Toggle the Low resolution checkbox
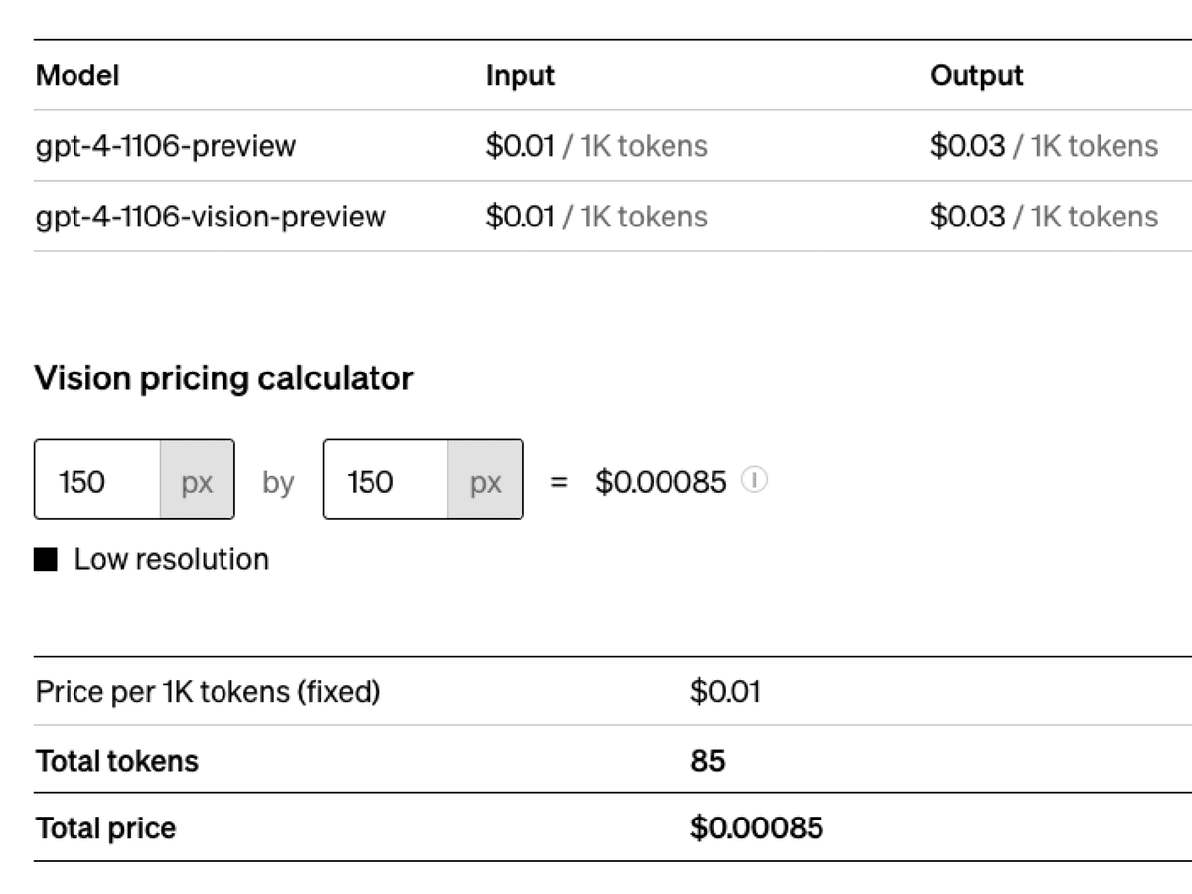Screen dimensions: 1192x894 pos(46,560)
